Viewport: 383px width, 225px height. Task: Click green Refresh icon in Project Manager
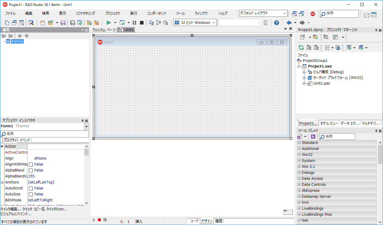pos(301,48)
